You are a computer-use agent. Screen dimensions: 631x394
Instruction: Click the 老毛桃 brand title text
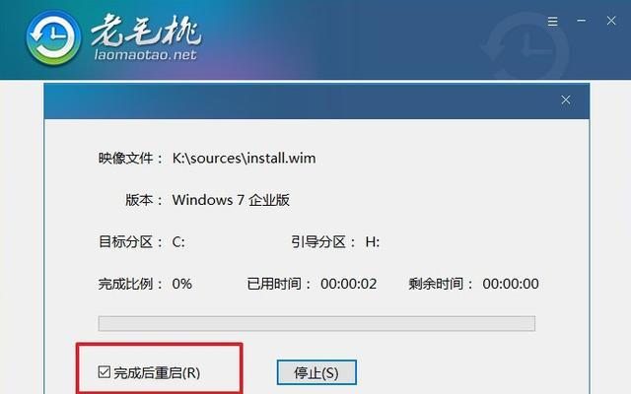tap(146, 30)
